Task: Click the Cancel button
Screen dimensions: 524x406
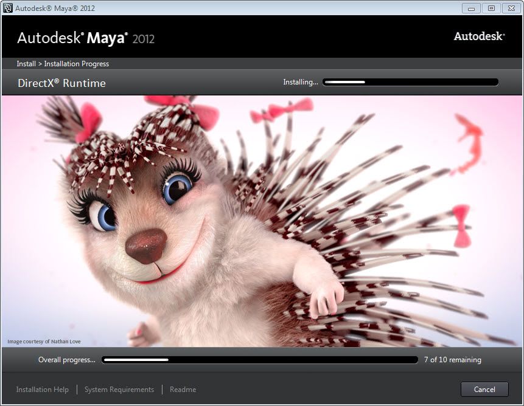Action: tap(484, 390)
